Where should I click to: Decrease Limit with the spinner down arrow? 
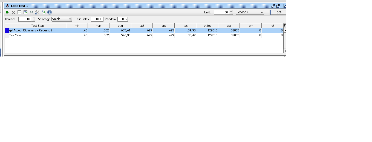231,13
